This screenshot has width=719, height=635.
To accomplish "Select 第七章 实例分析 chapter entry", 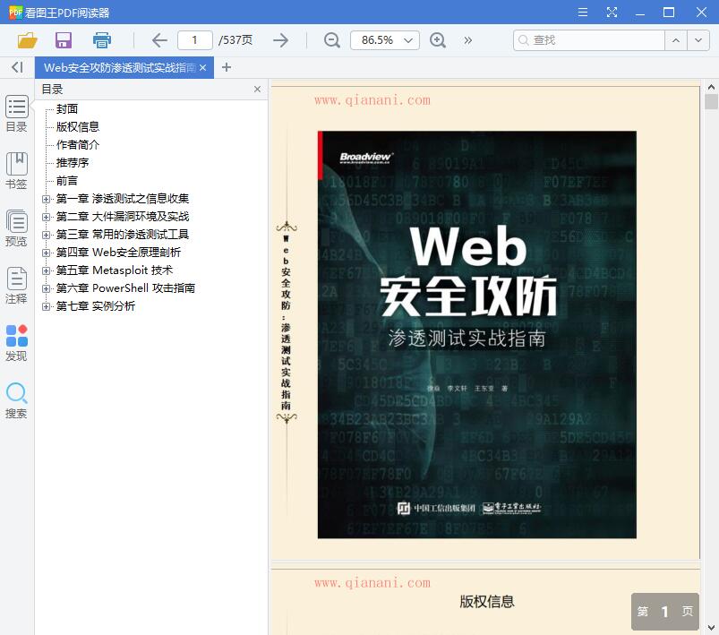I will tap(96, 306).
